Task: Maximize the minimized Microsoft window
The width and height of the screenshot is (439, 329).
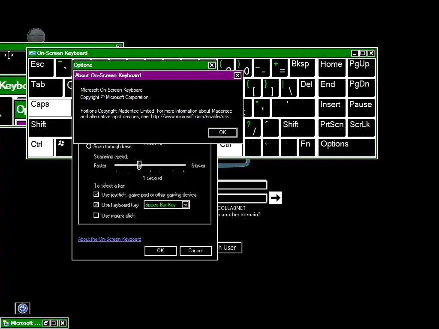Action: (x=54, y=323)
